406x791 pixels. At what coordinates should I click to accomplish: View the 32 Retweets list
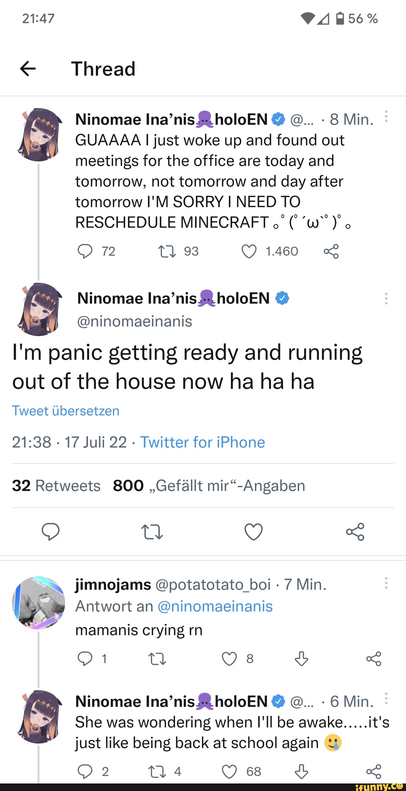56,485
